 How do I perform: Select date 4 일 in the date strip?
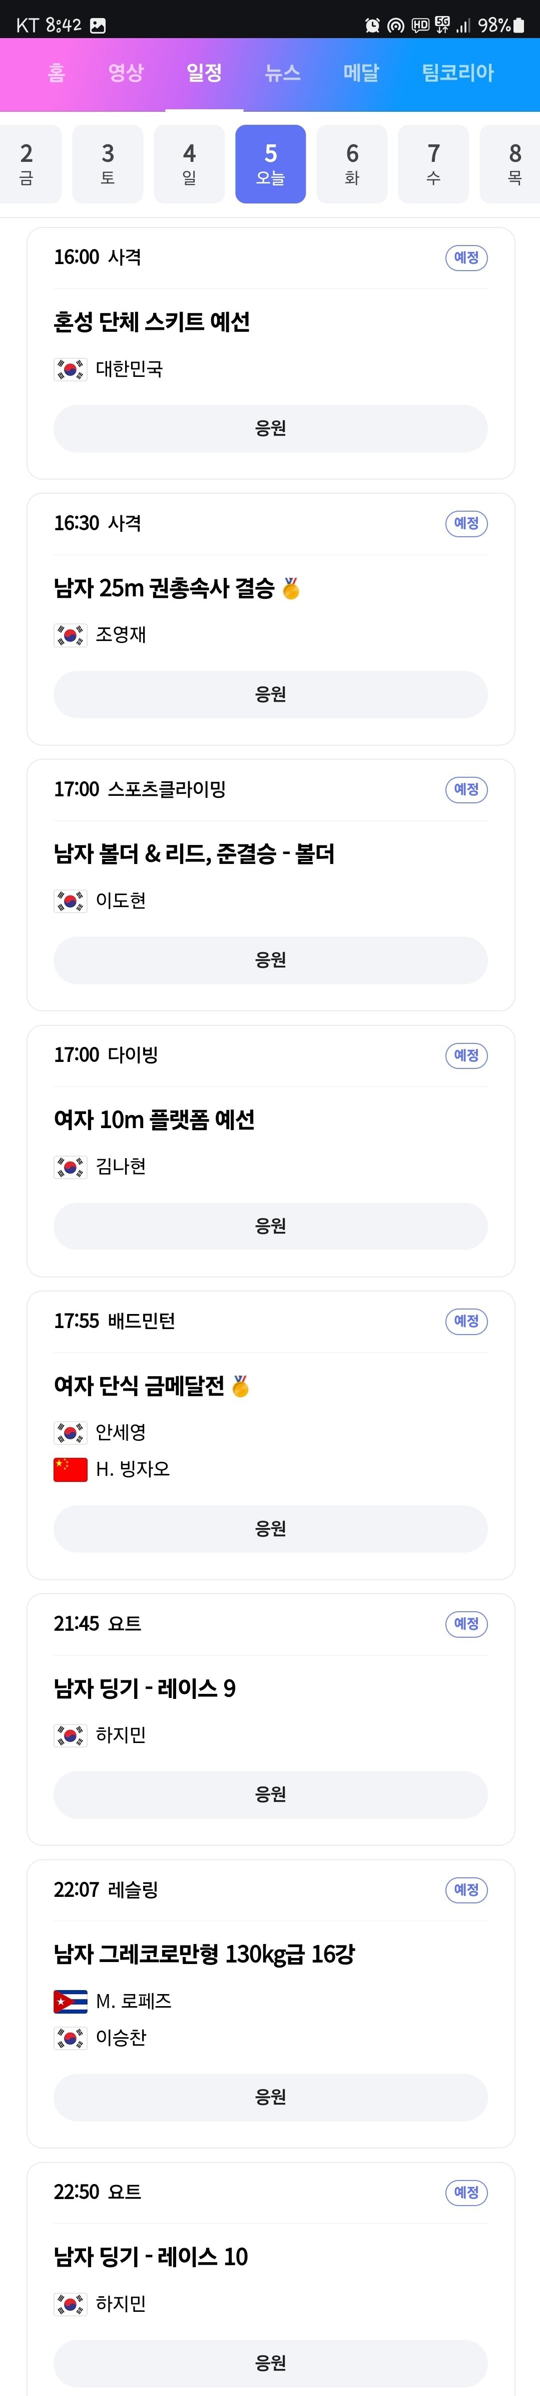(x=189, y=164)
